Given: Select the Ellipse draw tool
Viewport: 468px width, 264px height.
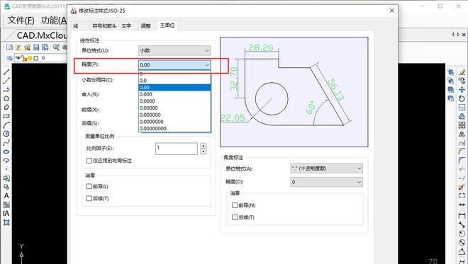Looking at the screenshot, I should click(x=6, y=151).
